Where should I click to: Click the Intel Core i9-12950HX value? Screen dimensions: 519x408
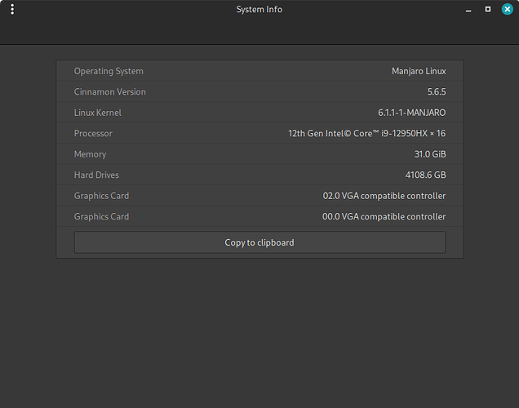coord(366,133)
